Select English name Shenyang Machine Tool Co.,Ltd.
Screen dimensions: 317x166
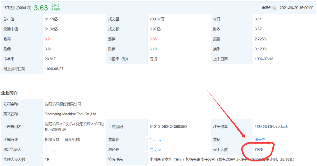coord(71,114)
